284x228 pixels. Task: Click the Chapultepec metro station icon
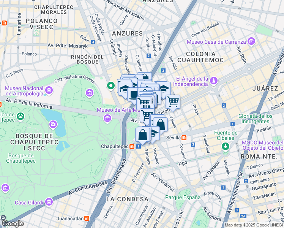132,146
